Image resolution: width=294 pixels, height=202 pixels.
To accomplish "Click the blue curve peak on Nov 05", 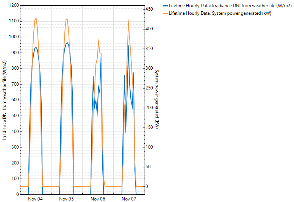I will click(x=67, y=42).
